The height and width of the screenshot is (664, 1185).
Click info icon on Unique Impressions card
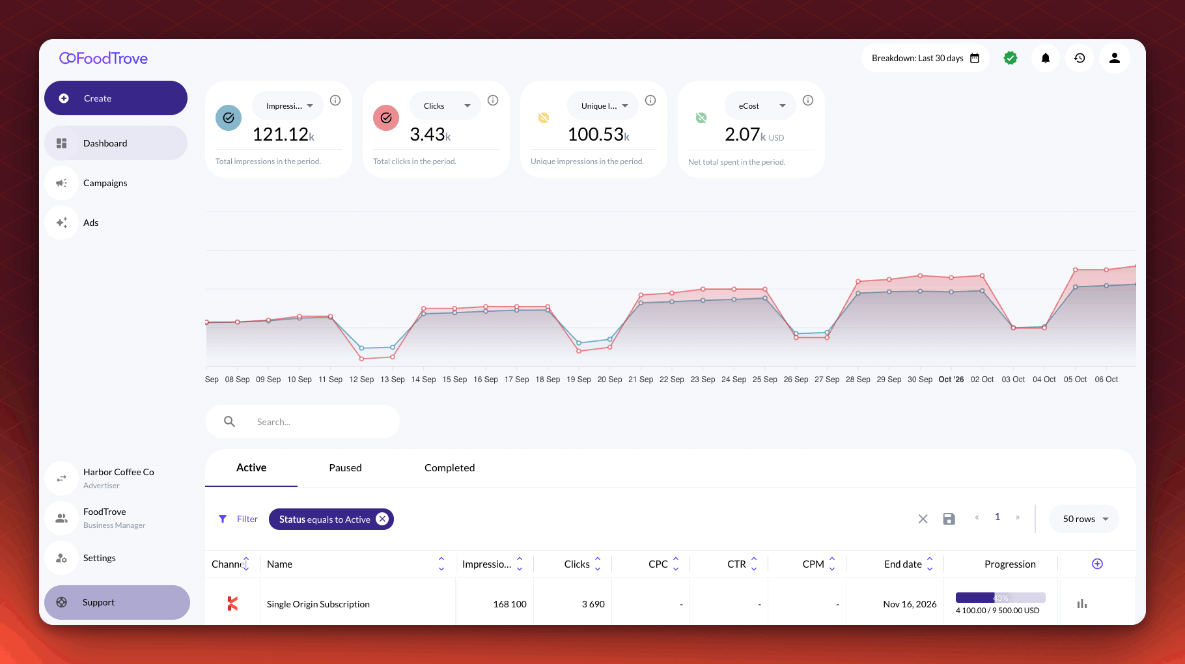650,100
